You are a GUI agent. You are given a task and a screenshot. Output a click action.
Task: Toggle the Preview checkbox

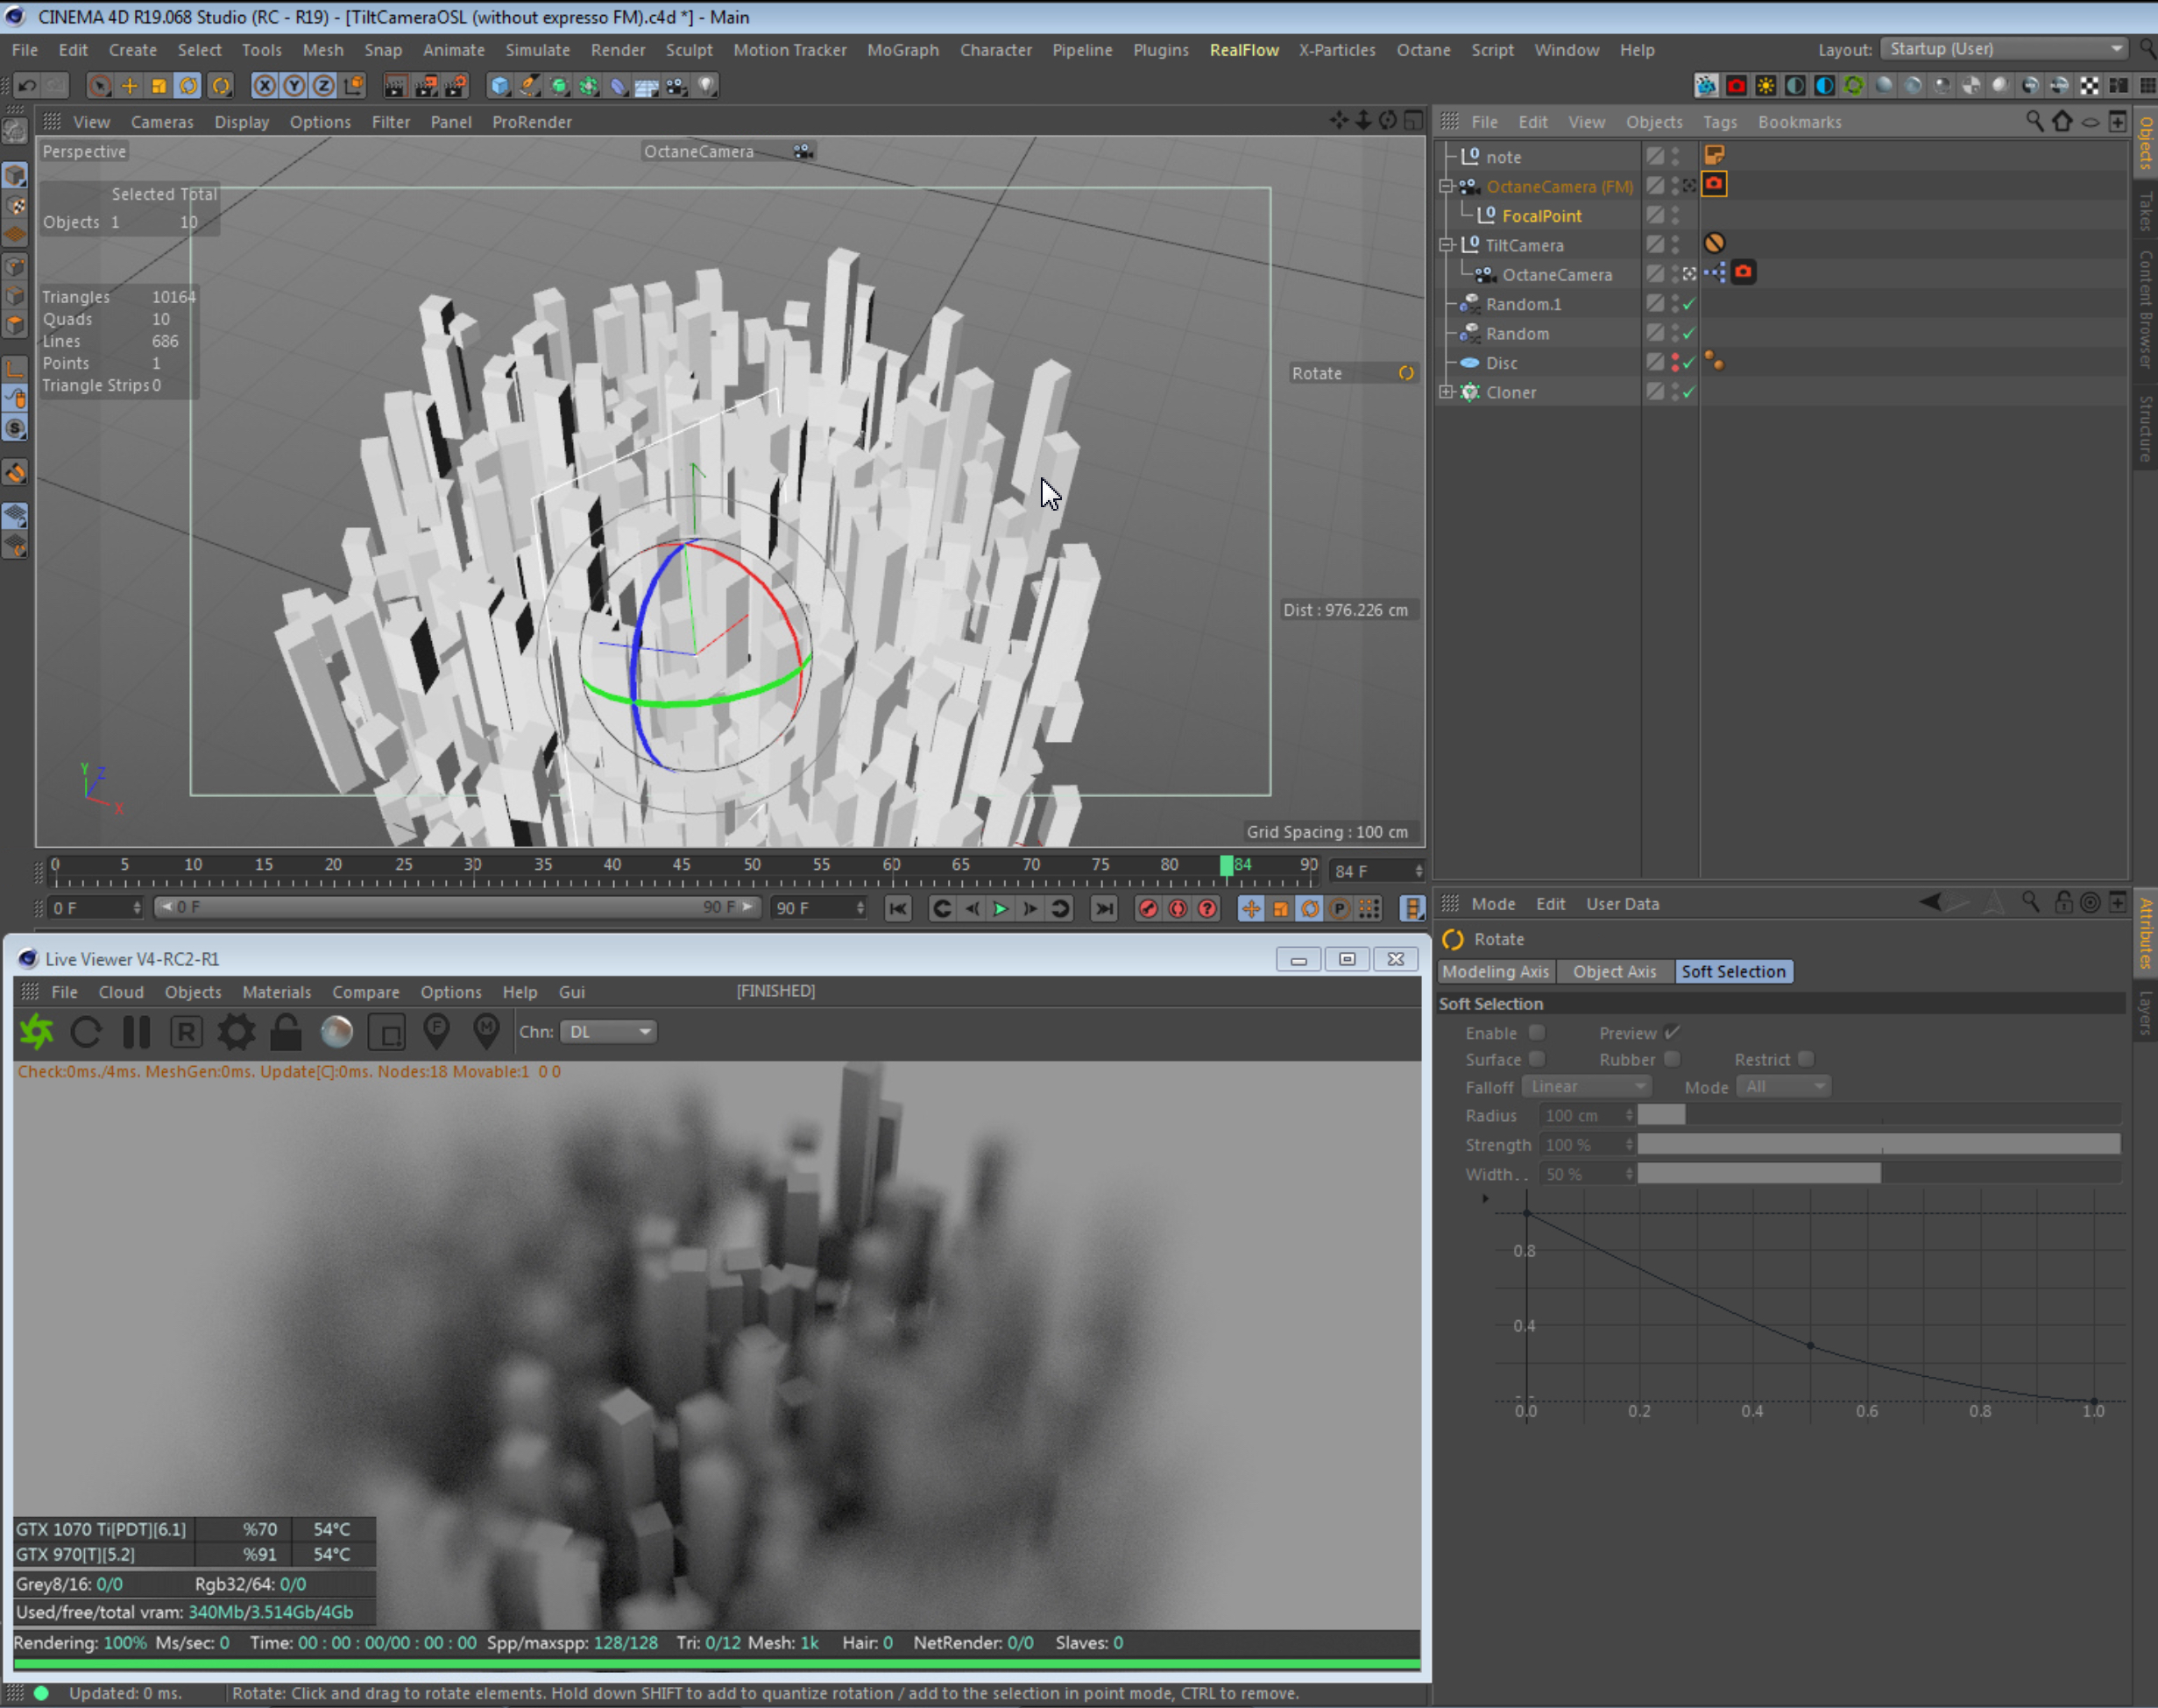point(1672,1032)
